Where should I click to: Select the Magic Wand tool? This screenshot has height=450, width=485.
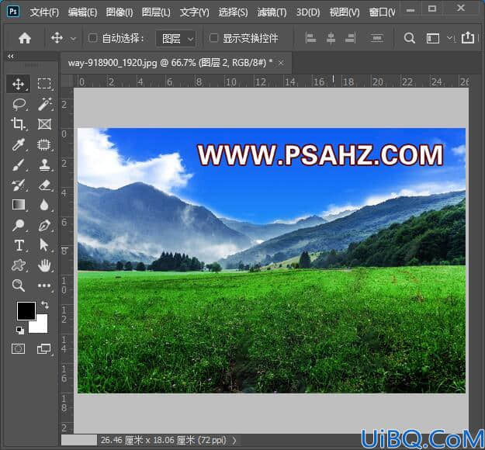tap(44, 104)
